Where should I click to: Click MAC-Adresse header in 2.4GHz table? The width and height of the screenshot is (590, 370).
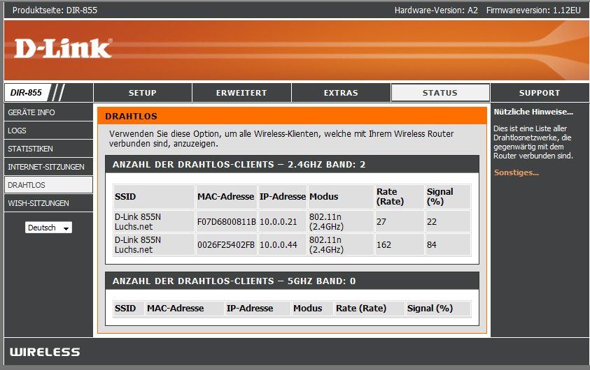[226, 197]
